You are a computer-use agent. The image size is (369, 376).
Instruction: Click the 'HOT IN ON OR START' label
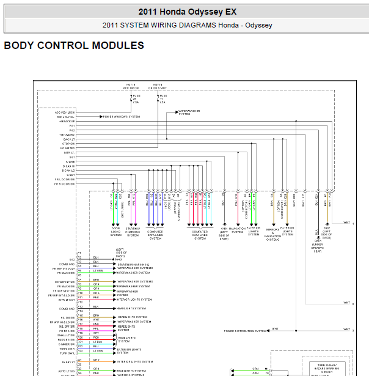pyautogui.click(x=158, y=87)
